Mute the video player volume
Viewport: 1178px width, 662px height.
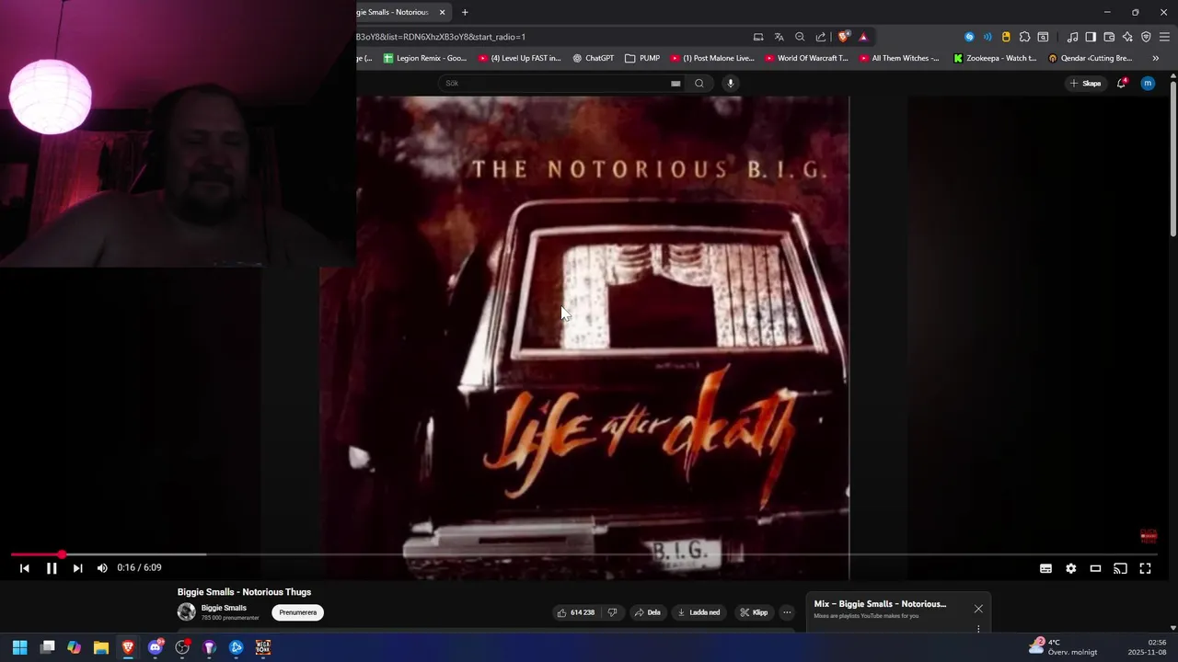click(x=102, y=568)
